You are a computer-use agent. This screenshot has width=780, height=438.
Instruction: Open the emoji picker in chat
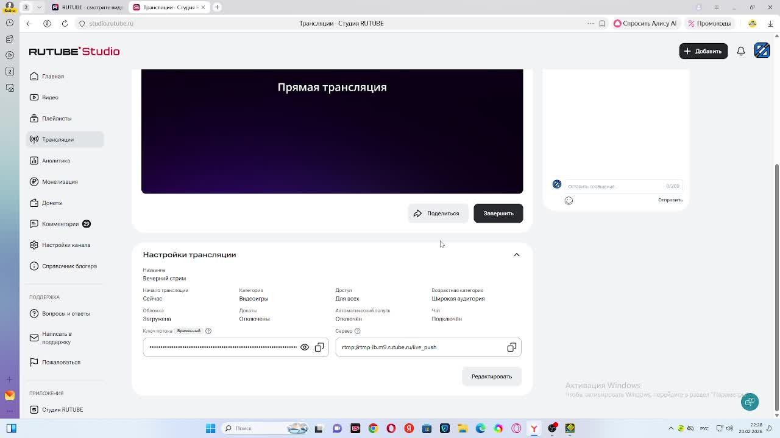569,201
